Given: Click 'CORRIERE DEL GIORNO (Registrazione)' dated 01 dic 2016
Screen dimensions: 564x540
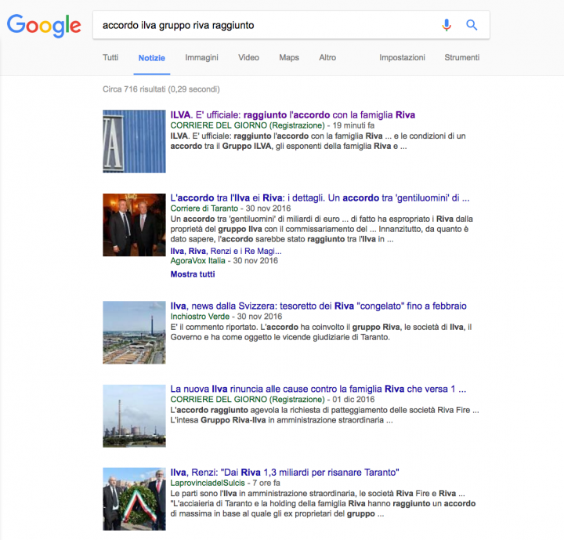Looking at the screenshot, I should (248, 400).
